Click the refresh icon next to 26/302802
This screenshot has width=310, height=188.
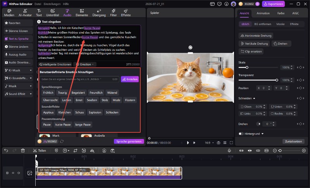coord(62,141)
